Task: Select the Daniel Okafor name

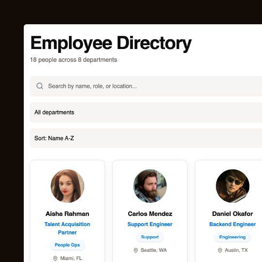Action: coord(232,213)
